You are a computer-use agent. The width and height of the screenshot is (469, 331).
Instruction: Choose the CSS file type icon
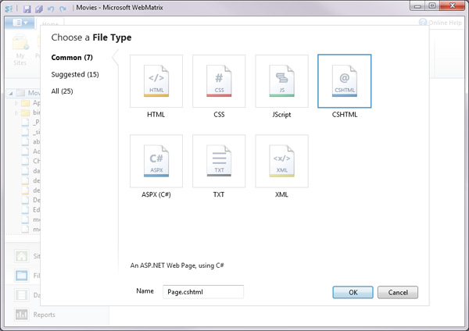(219, 81)
